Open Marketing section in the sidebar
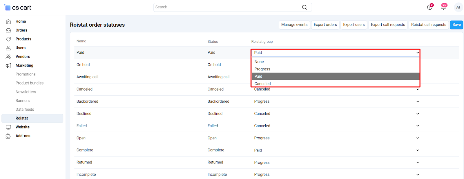Screen dimensions: 464x179 coord(24,65)
